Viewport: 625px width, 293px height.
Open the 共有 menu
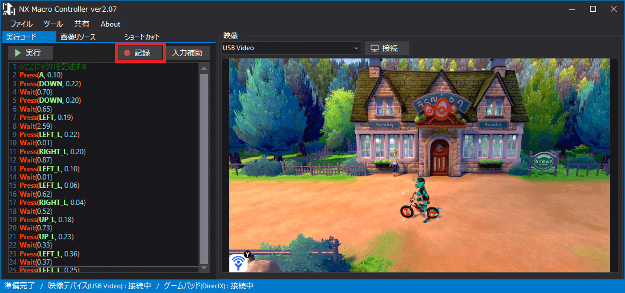coord(82,24)
